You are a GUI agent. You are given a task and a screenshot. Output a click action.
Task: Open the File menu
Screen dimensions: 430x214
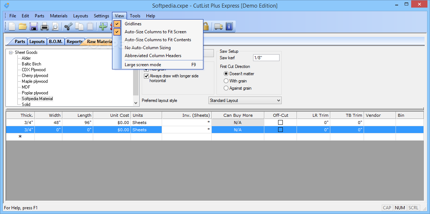pos(13,16)
